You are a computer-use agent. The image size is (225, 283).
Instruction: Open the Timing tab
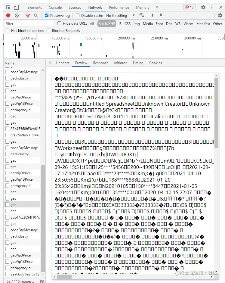point(138,63)
